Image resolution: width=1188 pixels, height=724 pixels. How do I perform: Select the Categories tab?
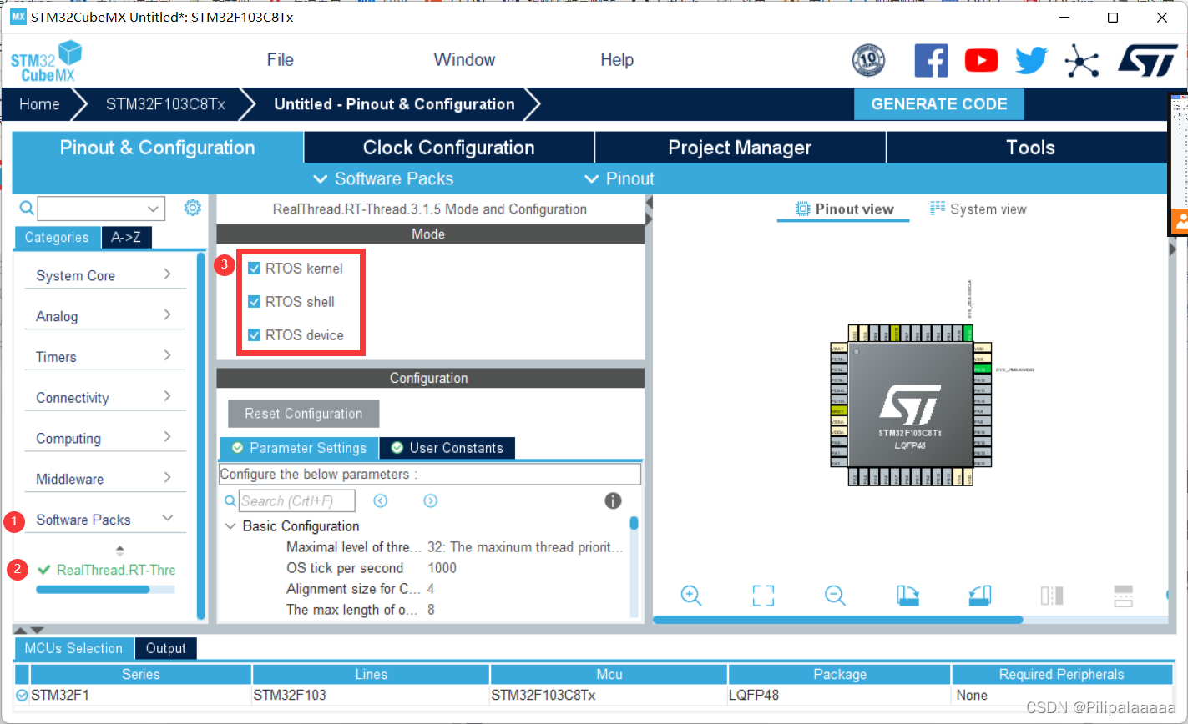tap(57, 238)
